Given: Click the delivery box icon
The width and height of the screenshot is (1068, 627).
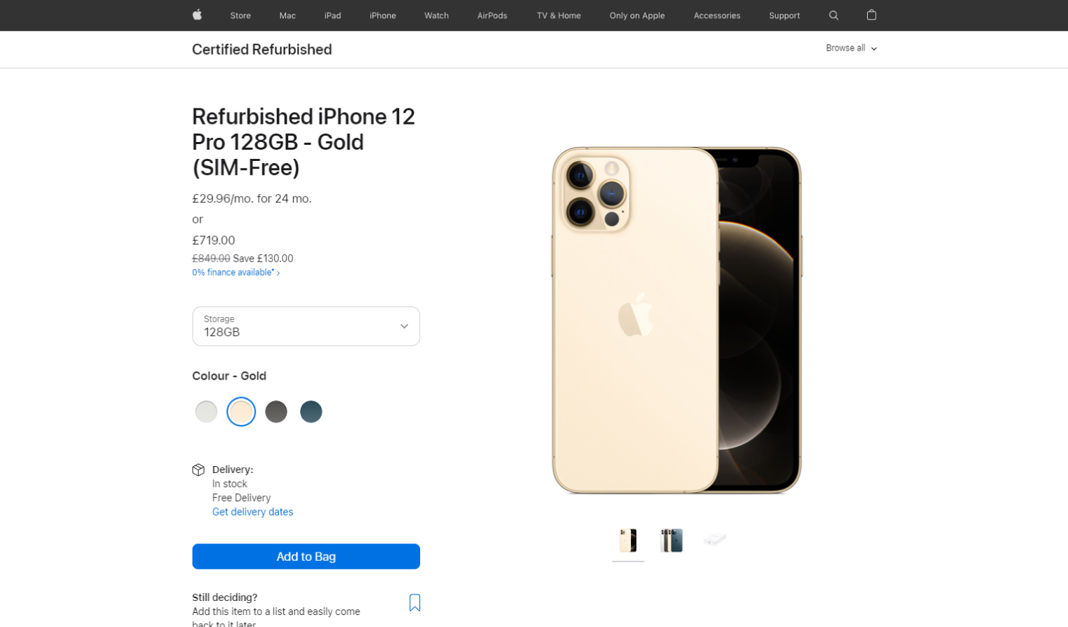Looking at the screenshot, I should [199, 470].
